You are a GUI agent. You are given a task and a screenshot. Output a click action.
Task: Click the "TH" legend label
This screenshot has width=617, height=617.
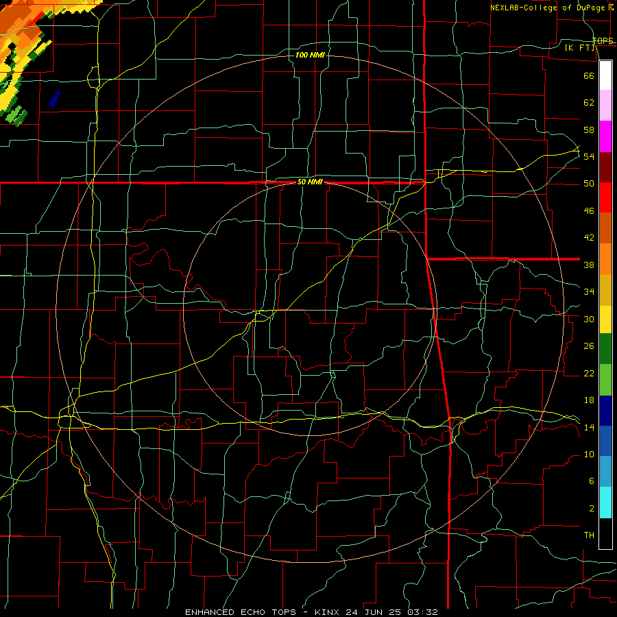click(x=589, y=535)
